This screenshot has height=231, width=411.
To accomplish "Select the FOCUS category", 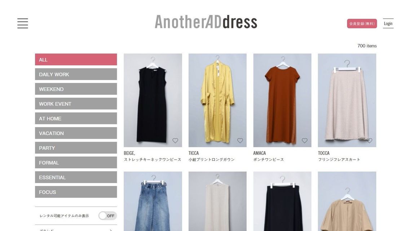I will click(x=76, y=192).
